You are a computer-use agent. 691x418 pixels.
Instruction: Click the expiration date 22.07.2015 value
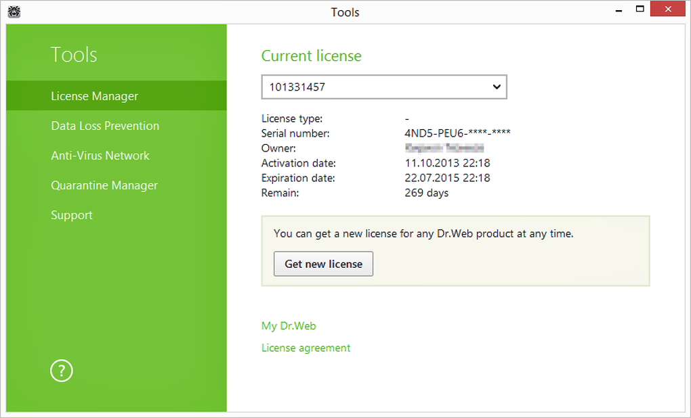pyautogui.click(x=447, y=178)
